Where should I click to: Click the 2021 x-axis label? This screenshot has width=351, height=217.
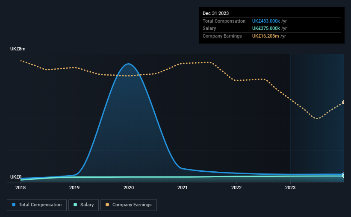click(x=183, y=188)
